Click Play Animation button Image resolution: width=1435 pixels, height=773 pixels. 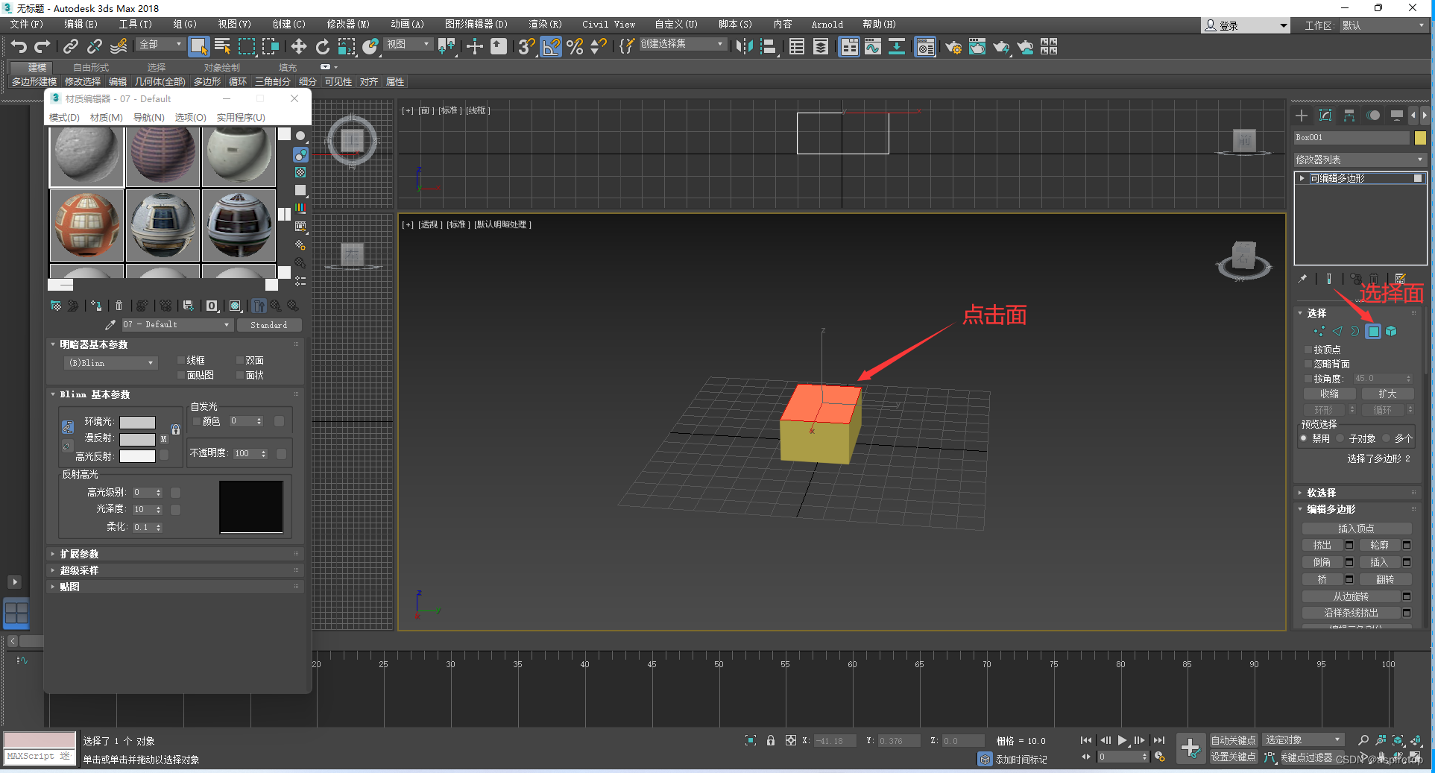coord(1122,740)
